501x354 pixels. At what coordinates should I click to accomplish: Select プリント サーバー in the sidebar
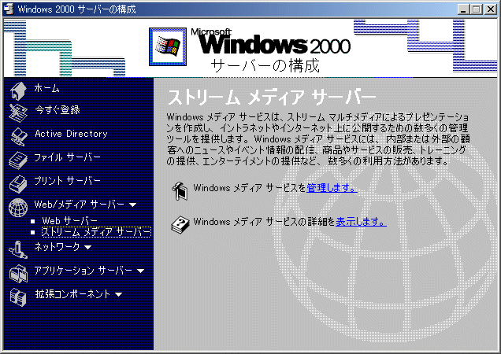tap(67, 181)
